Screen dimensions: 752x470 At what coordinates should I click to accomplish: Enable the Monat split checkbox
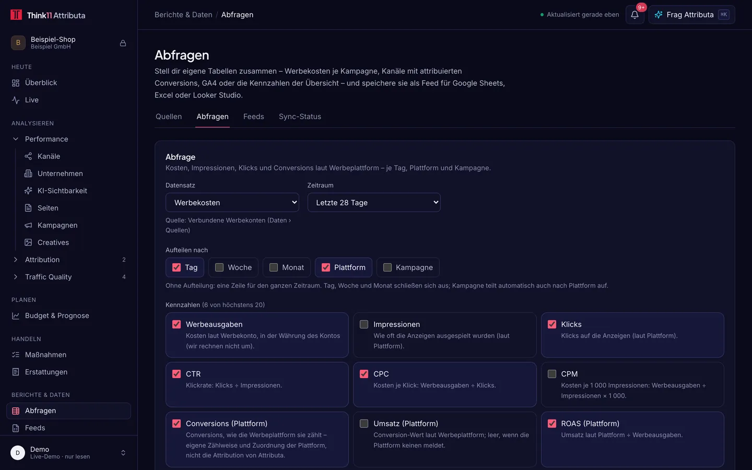(x=274, y=267)
